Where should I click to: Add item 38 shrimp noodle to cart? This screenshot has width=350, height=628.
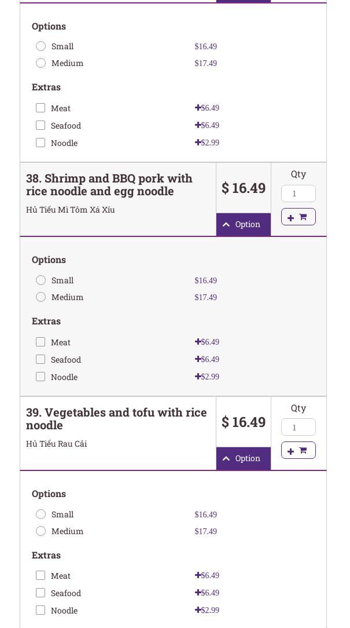[298, 217]
